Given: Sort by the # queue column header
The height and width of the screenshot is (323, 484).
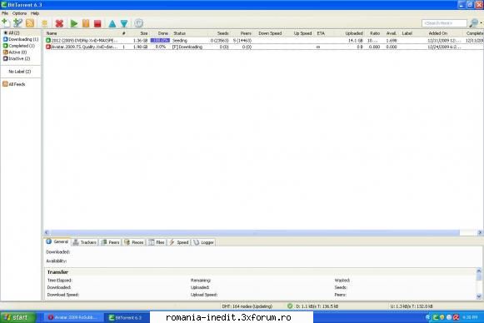Looking at the screenshot, I should (124, 33).
